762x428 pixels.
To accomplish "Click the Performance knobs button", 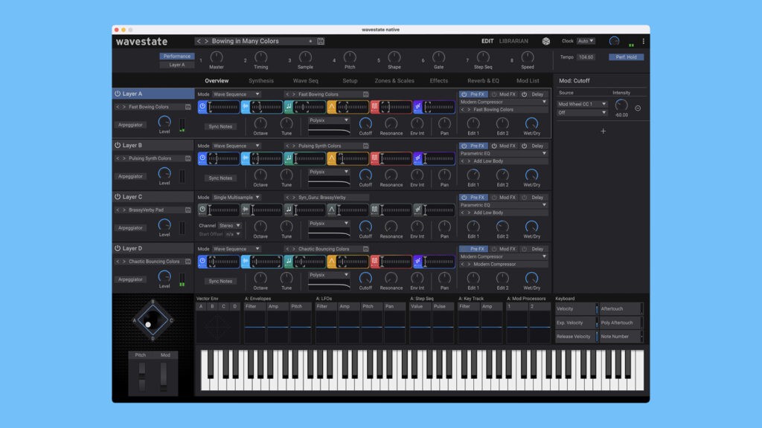I will point(177,56).
